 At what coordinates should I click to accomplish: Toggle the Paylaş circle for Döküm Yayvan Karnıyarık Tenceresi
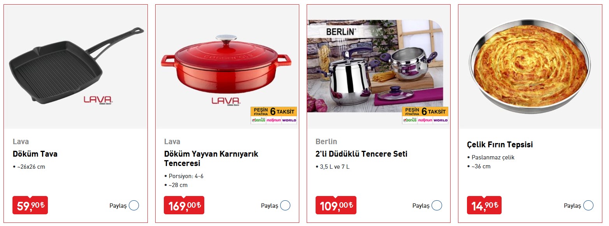tap(285, 206)
